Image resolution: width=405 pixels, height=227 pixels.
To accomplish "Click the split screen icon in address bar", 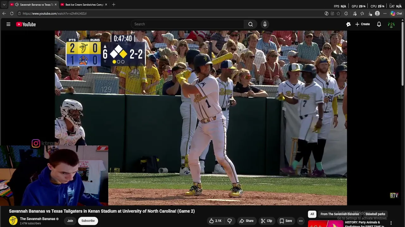I will coord(327,14).
